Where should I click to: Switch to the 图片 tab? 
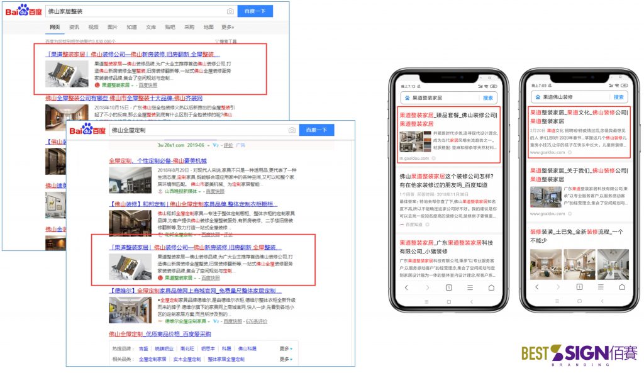pyautogui.click(x=112, y=27)
